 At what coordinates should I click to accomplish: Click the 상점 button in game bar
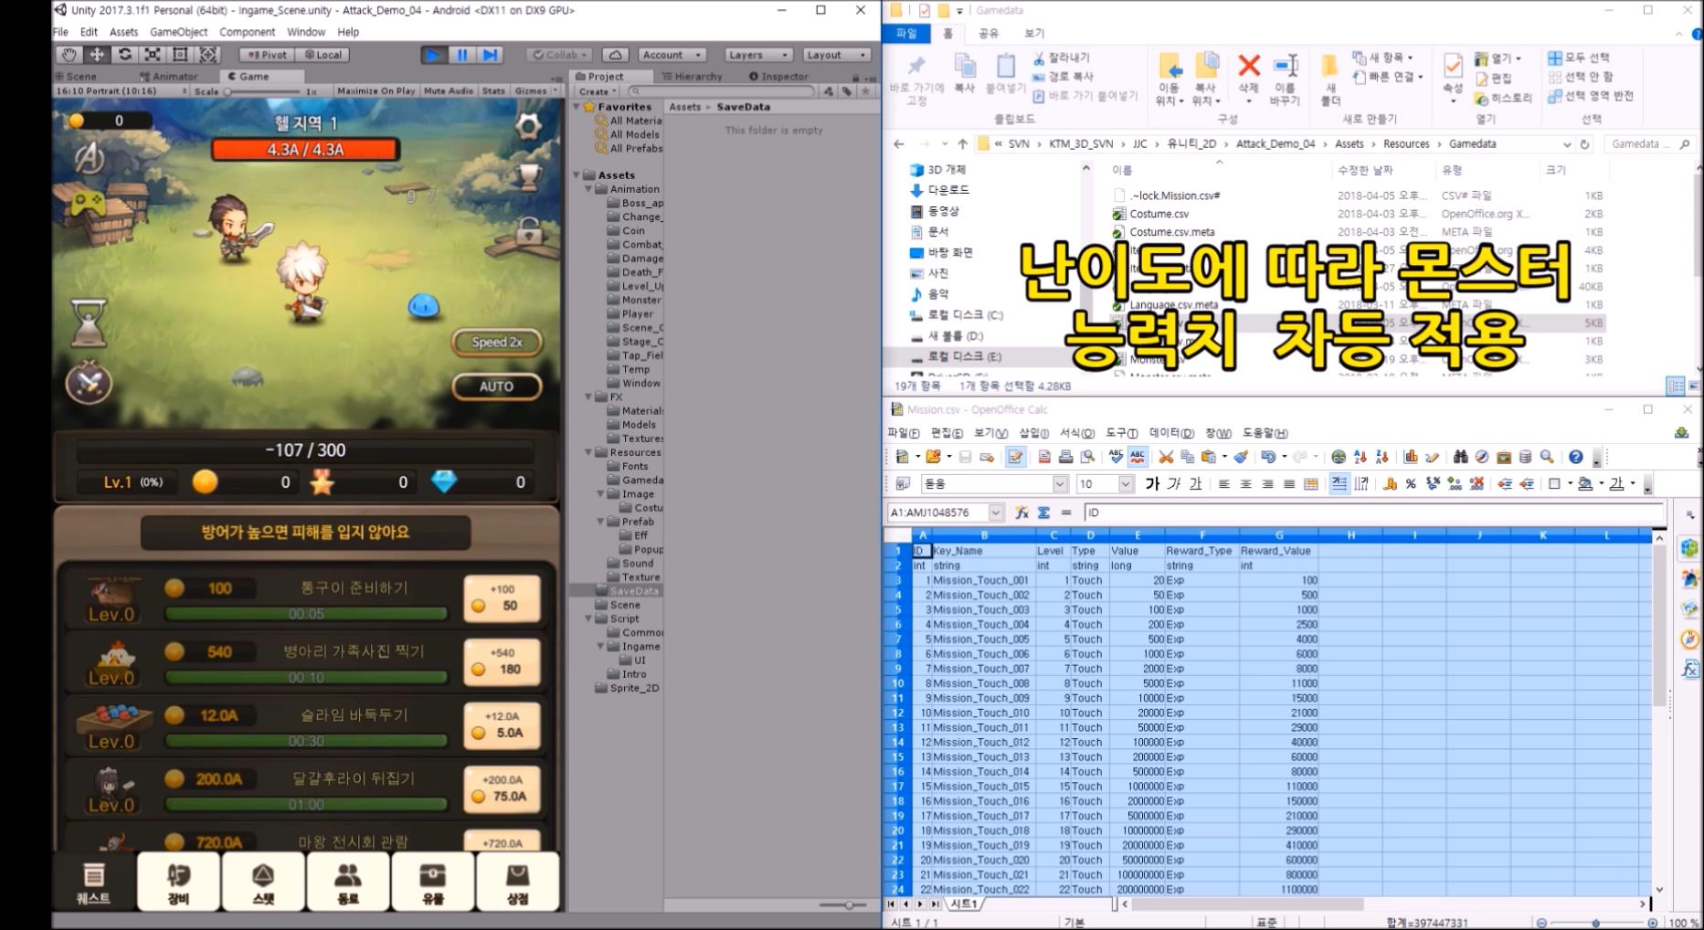517,882
